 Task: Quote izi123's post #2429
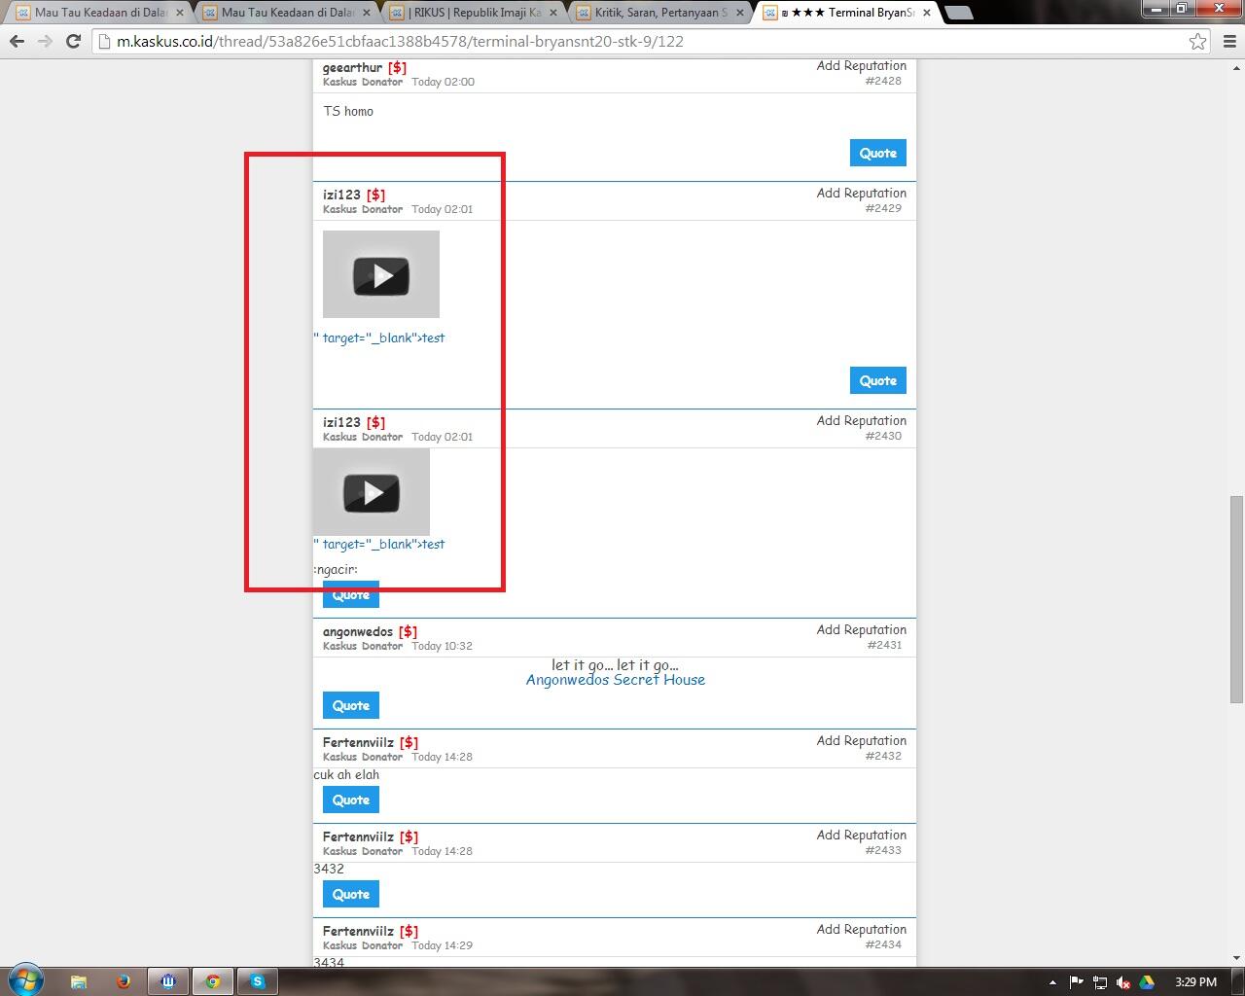(878, 380)
